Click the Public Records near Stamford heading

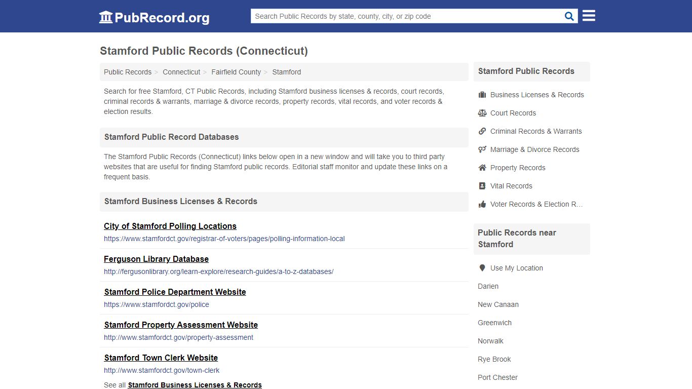point(517,239)
